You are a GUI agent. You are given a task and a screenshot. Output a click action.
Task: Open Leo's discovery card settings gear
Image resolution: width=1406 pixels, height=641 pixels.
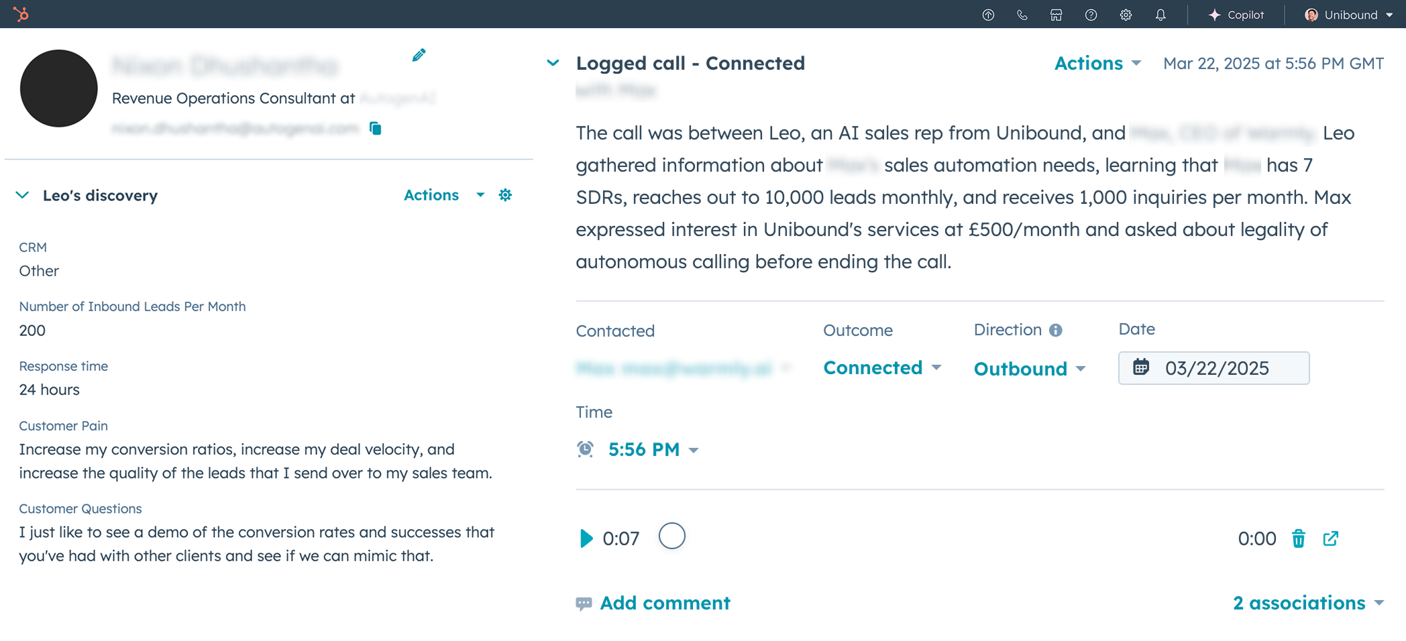tap(505, 195)
